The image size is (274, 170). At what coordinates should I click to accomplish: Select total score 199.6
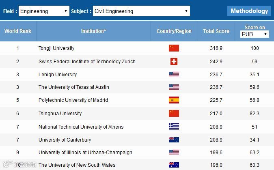click(216, 153)
